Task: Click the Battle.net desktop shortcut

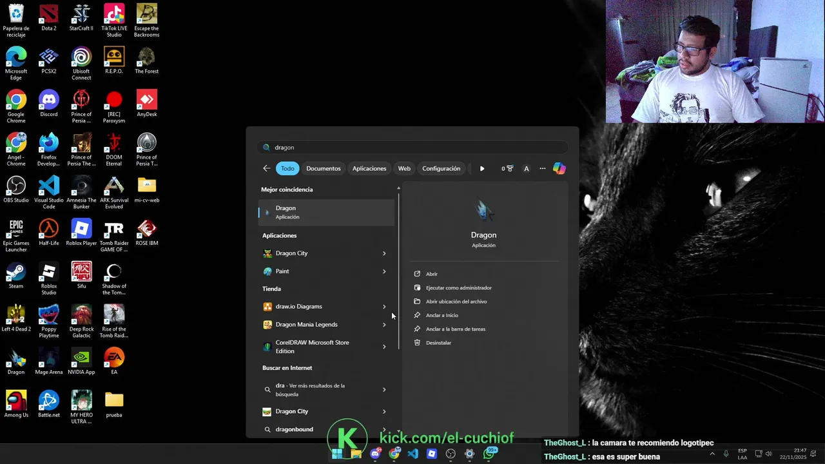Action: pyautogui.click(x=48, y=405)
